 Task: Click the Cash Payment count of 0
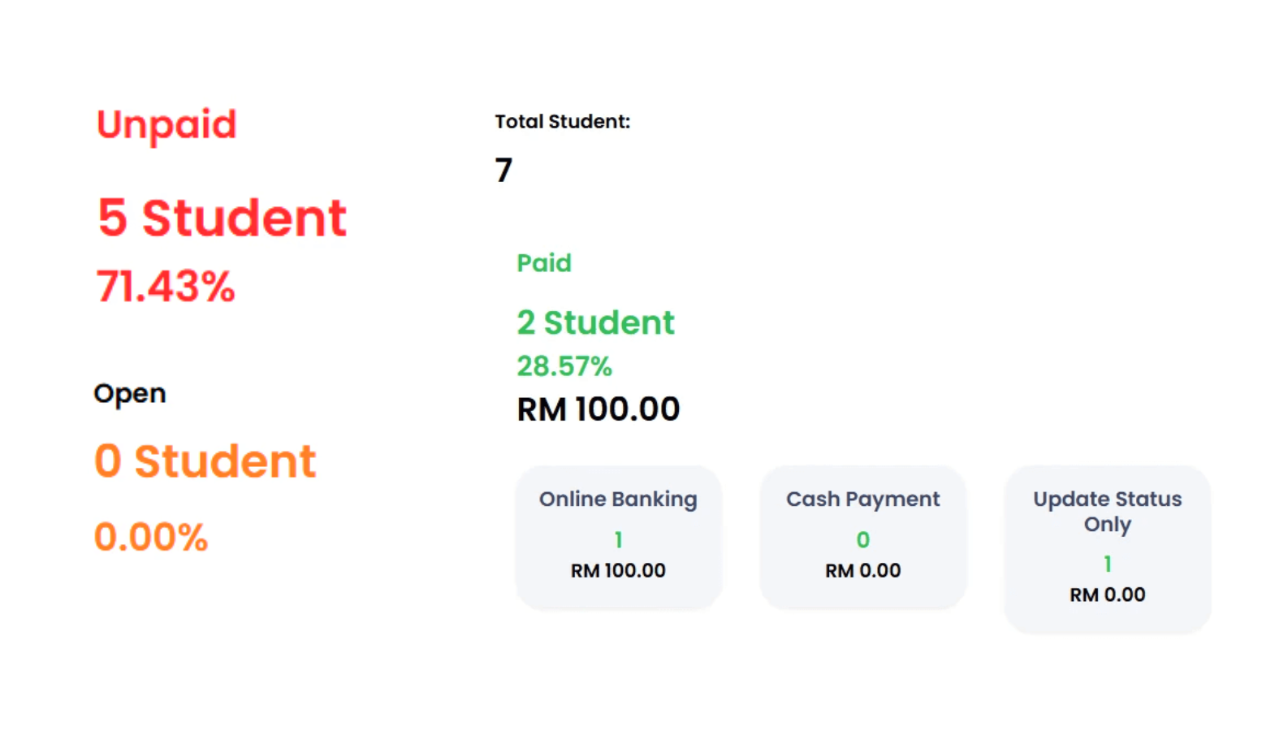(862, 539)
